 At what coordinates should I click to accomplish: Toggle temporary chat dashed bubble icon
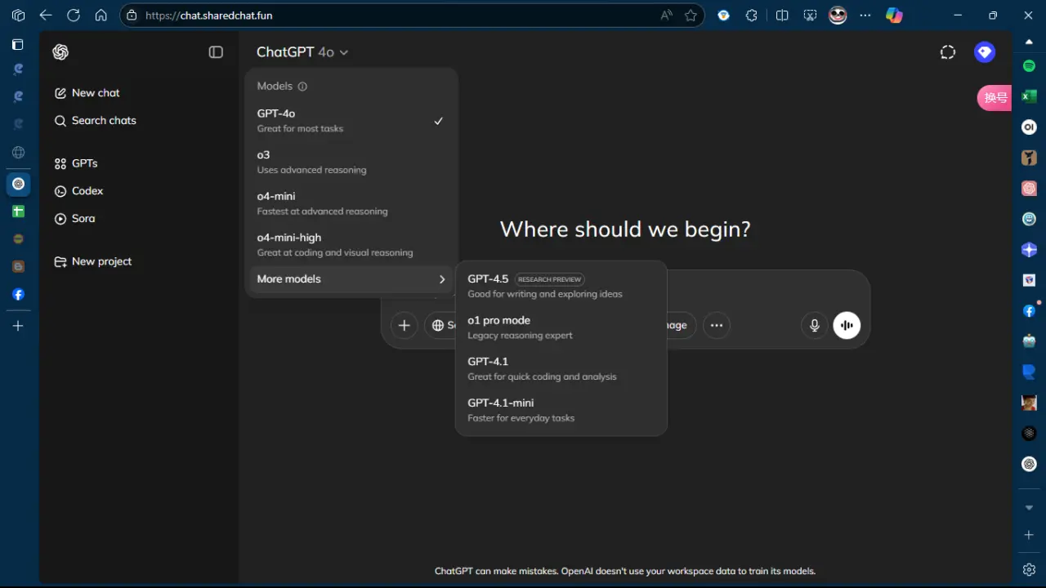tap(948, 52)
